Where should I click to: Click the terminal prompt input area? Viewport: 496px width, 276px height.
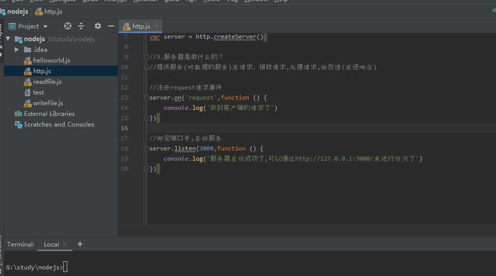coord(65,267)
